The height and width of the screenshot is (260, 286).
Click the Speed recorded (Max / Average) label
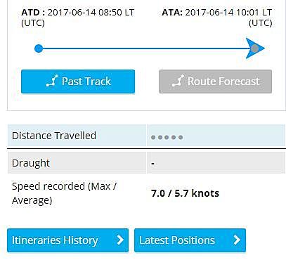click(x=64, y=193)
